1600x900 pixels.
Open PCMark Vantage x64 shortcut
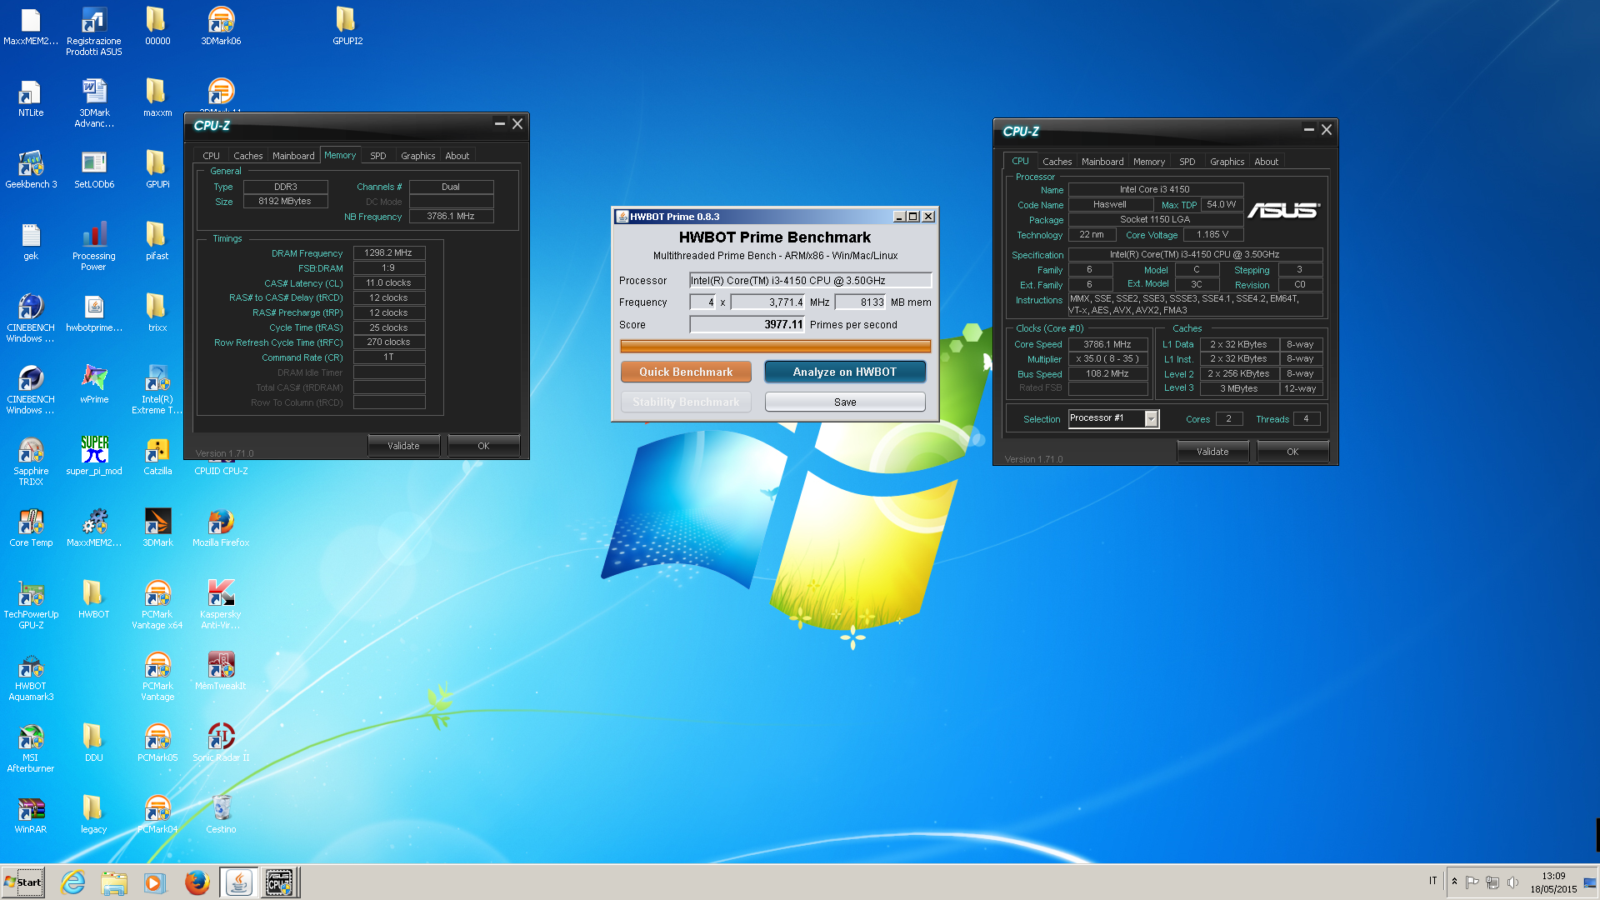pyautogui.click(x=157, y=604)
